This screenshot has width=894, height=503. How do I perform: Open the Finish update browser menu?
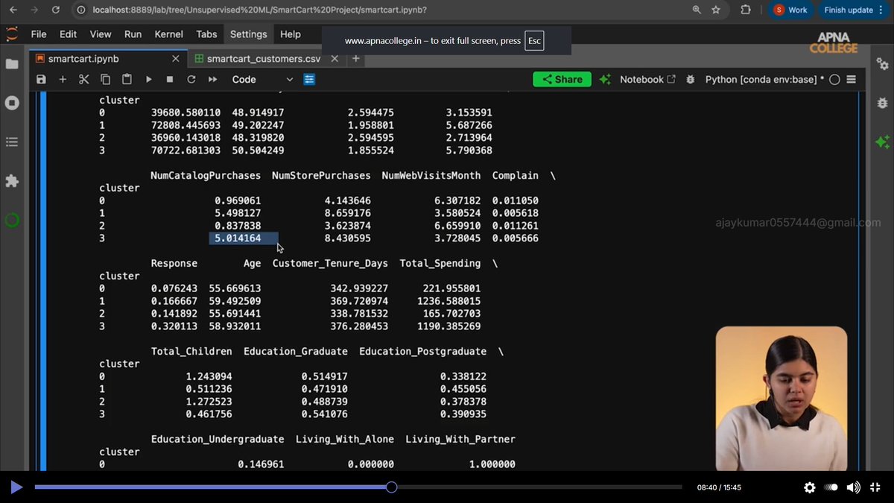(x=853, y=10)
